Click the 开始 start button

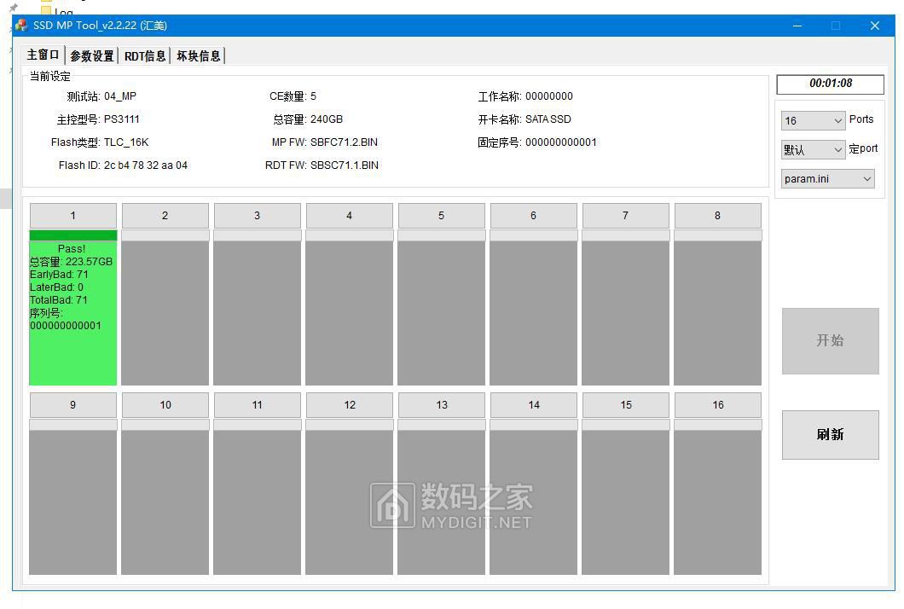830,341
